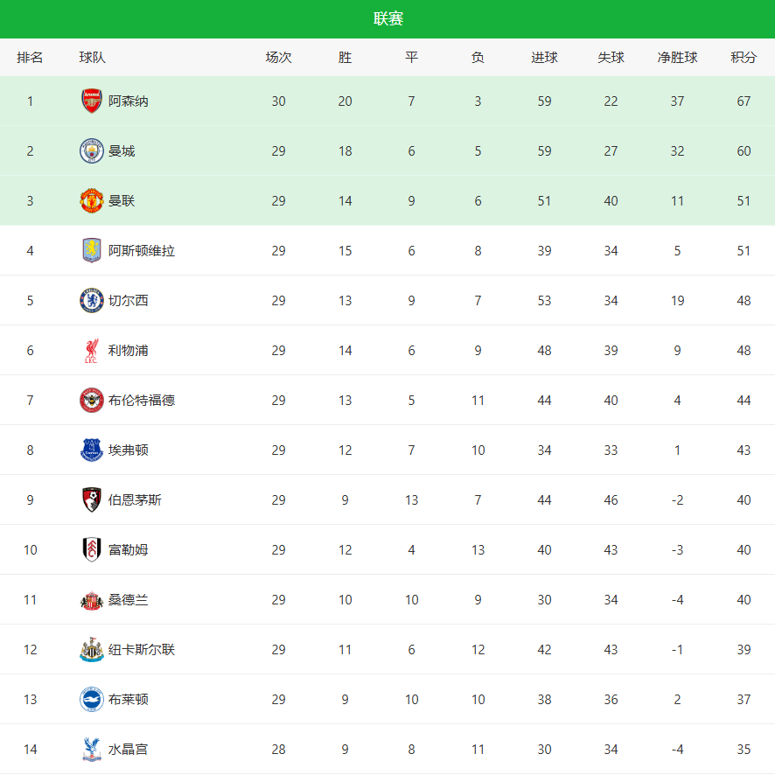Open the 桑德兰 team link
This screenshot has width=775, height=775.
[x=129, y=600]
